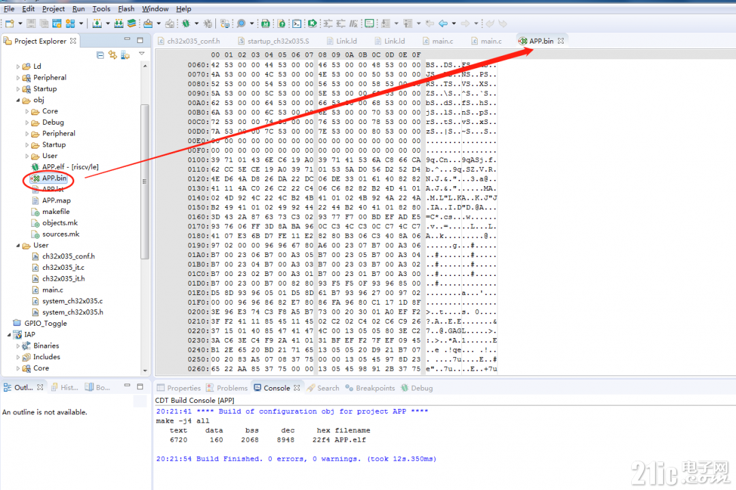Viewport: 736px width, 490px height.
Task: Select makefile in Project Explorer
Action: coord(50,212)
